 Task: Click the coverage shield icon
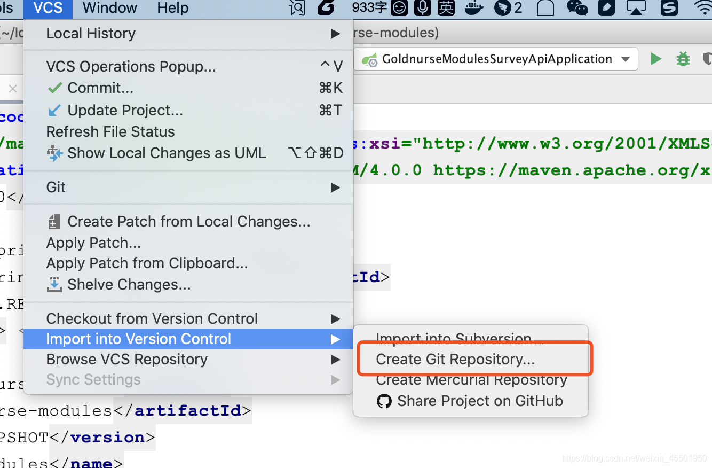(x=707, y=59)
